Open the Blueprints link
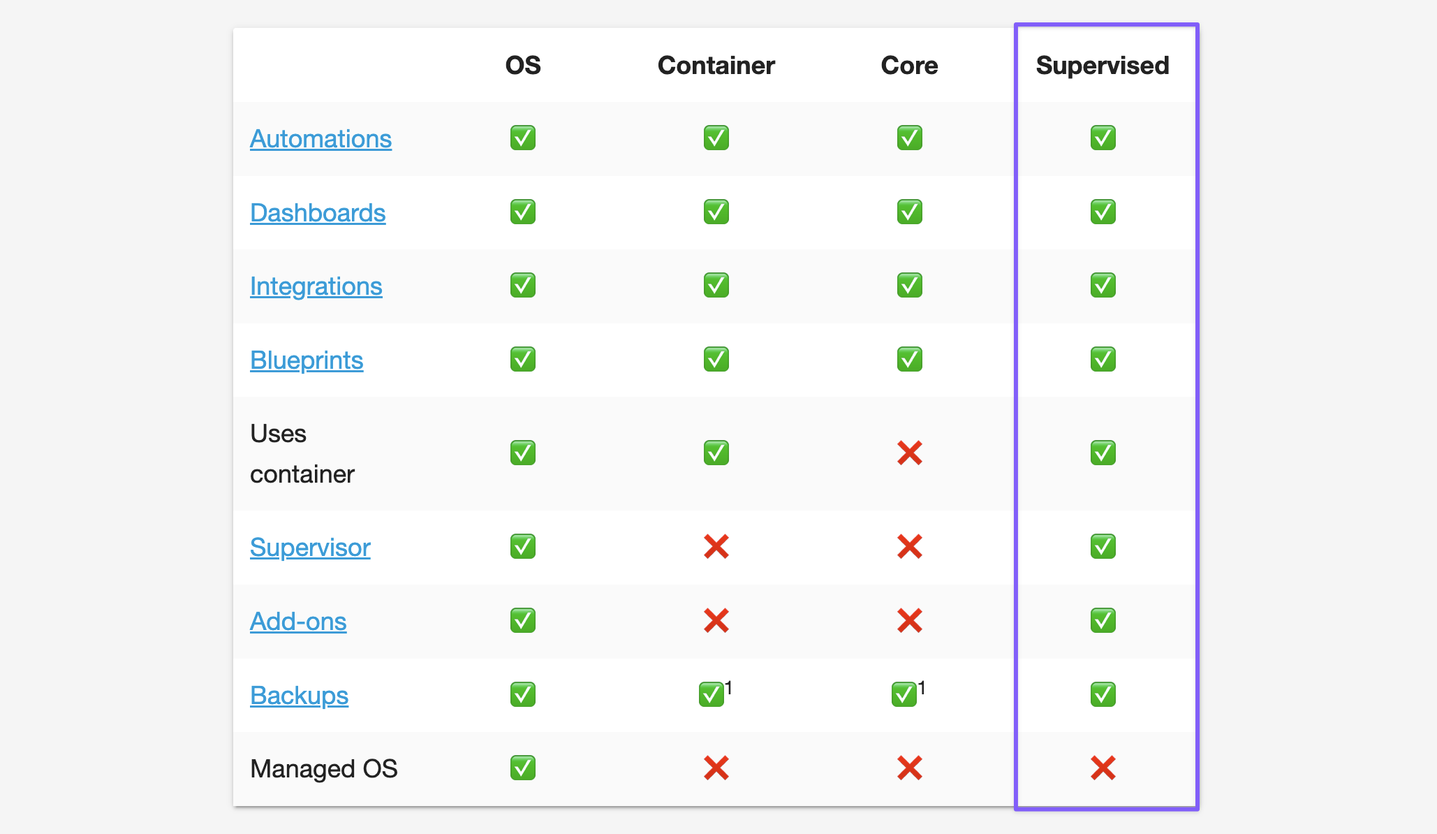This screenshot has width=1437, height=834. (x=307, y=360)
